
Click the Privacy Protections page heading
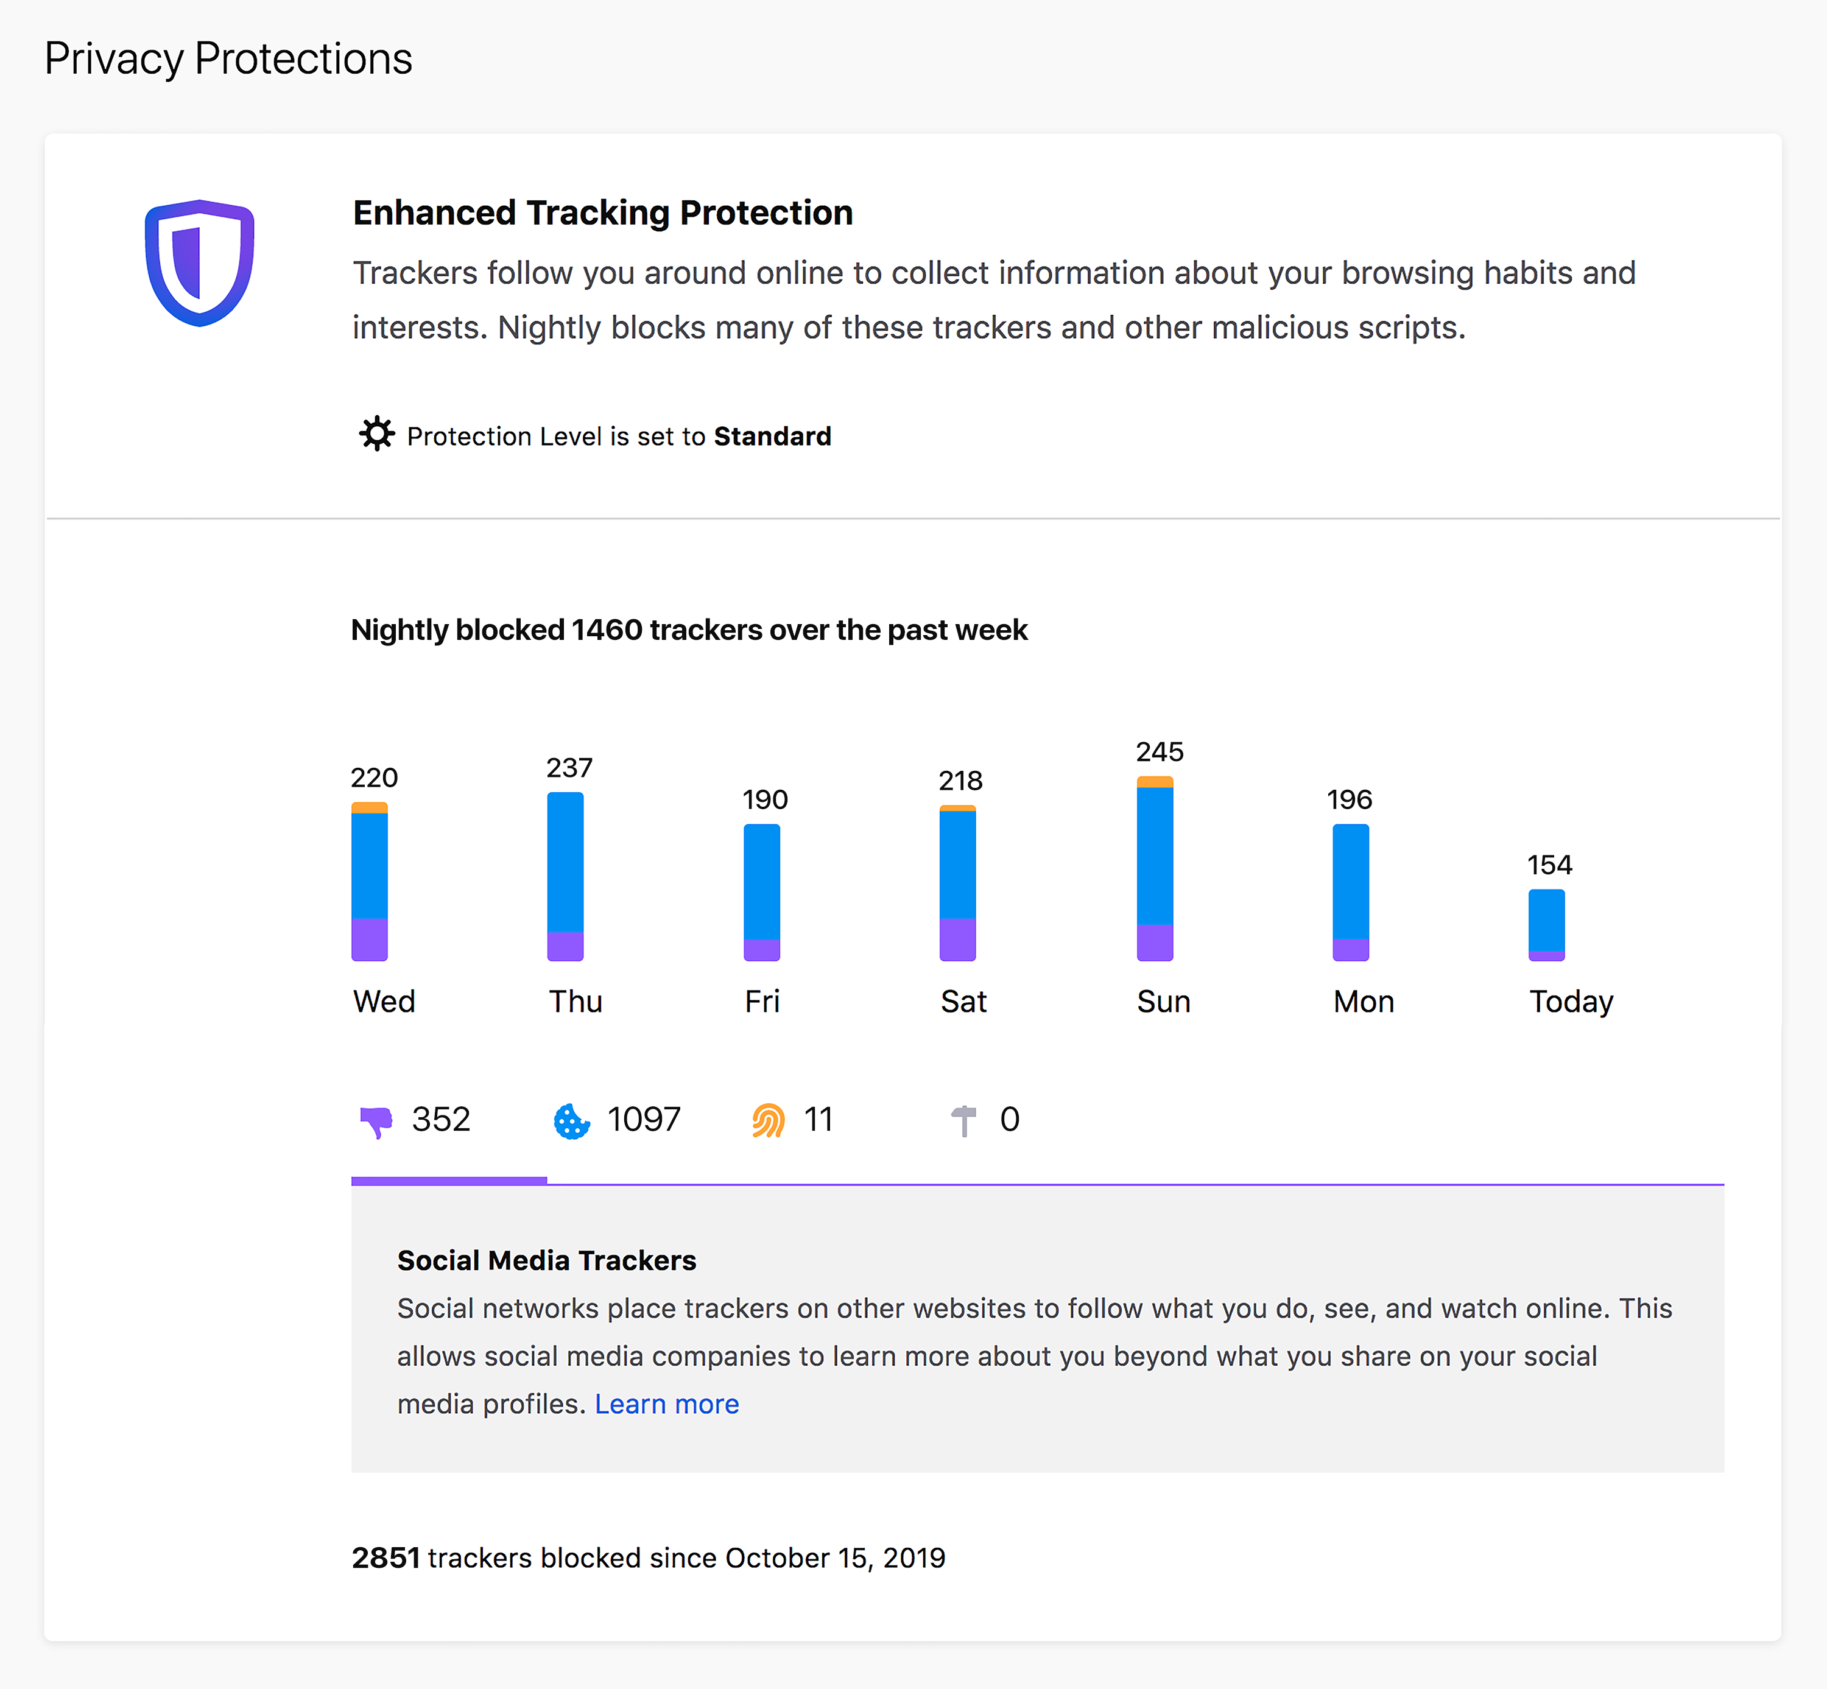228,58
